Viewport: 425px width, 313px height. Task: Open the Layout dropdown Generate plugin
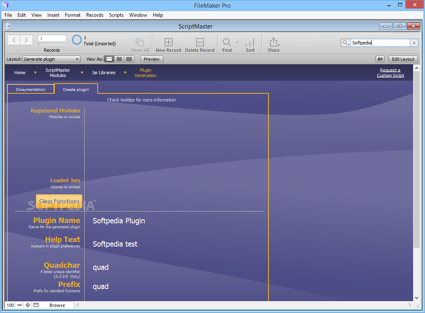click(x=51, y=59)
